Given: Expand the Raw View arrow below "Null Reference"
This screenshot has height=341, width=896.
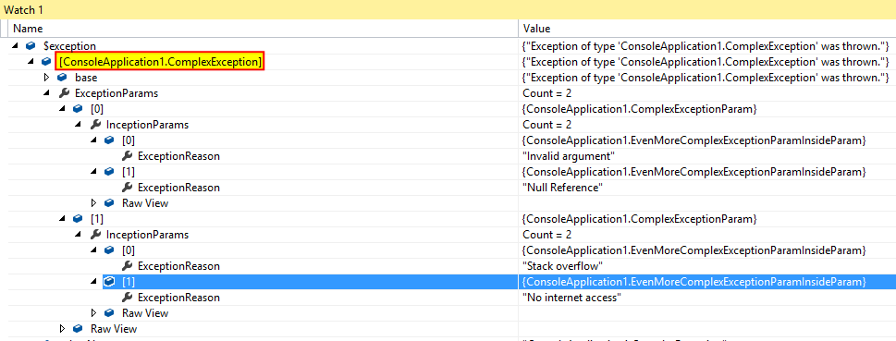Looking at the screenshot, I should pyautogui.click(x=93, y=202).
